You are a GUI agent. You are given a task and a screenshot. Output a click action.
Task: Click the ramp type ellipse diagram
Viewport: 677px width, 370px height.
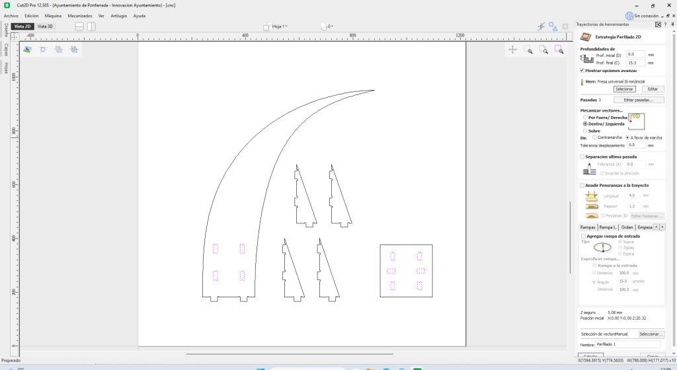click(602, 248)
